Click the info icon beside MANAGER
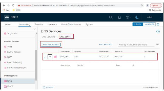Screen dimensions: 164x91 [158, 24]
